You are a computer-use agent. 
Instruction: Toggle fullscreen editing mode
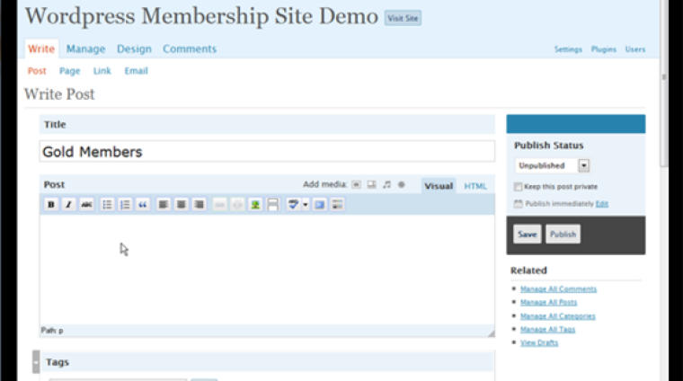tap(319, 204)
